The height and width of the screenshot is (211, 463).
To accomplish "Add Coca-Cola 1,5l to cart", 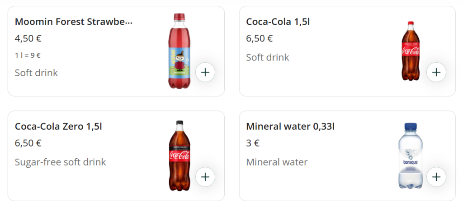I will pyautogui.click(x=436, y=72).
